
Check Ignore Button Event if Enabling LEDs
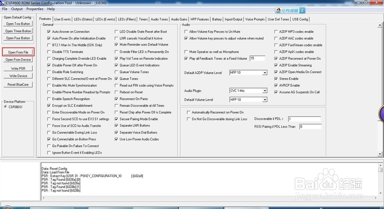(x=49, y=153)
